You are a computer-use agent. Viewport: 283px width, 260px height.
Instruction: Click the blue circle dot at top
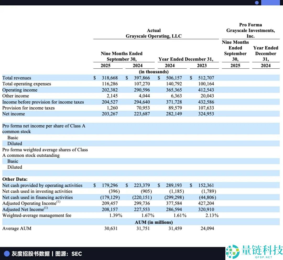click(x=257, y=3)
